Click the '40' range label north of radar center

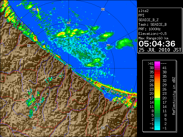point(69,23)
